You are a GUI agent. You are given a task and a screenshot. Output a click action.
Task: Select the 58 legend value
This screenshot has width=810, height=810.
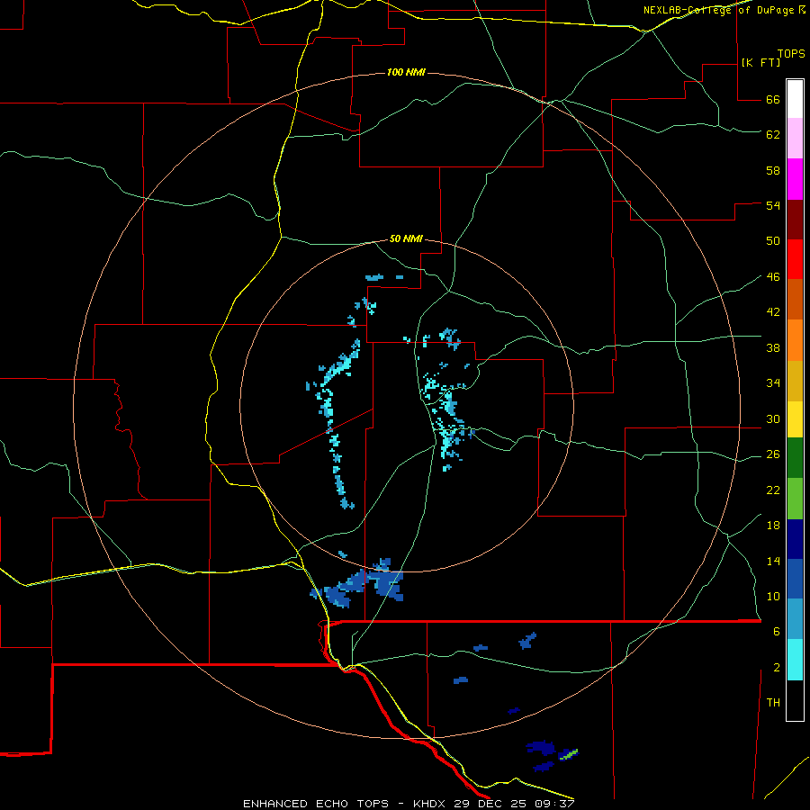(x=773, y=170)
